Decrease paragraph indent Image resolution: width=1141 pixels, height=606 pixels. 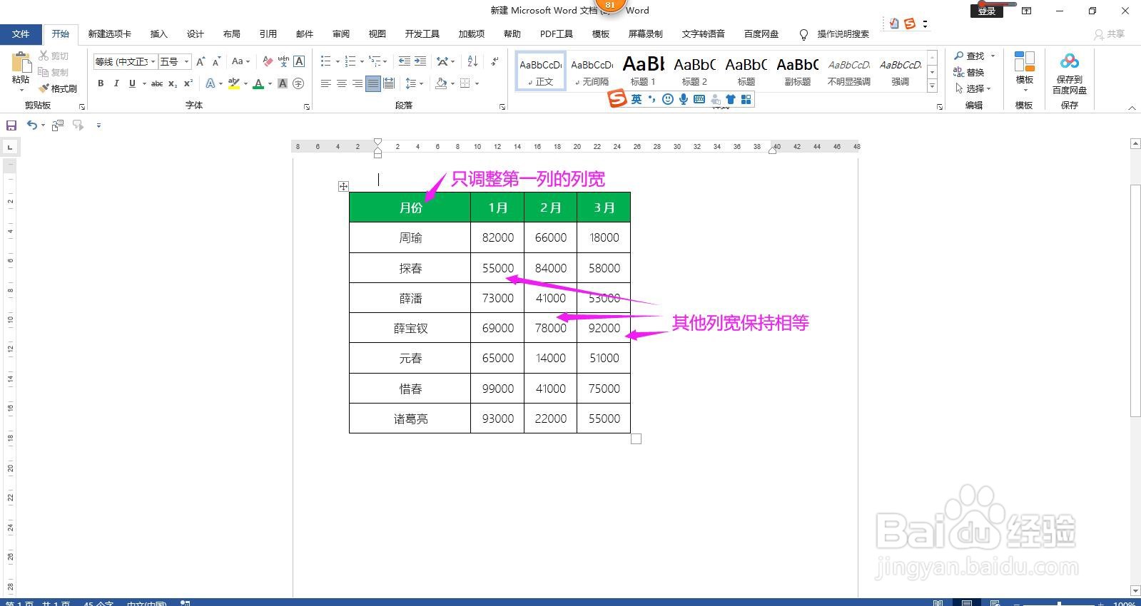405,61
